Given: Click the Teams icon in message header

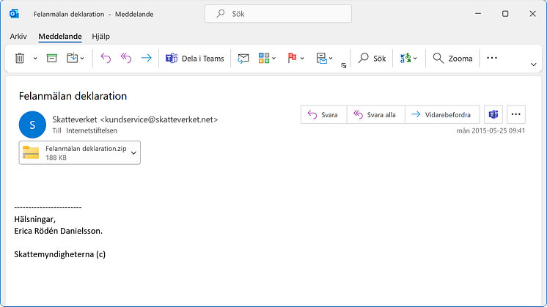Looking at the screenshot, I should (493, 114).
